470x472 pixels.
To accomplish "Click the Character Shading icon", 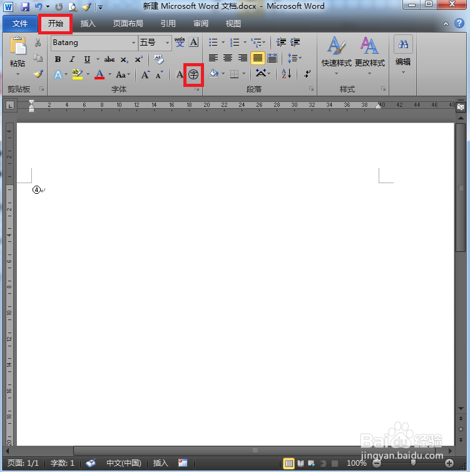I will tap(180, 74).
